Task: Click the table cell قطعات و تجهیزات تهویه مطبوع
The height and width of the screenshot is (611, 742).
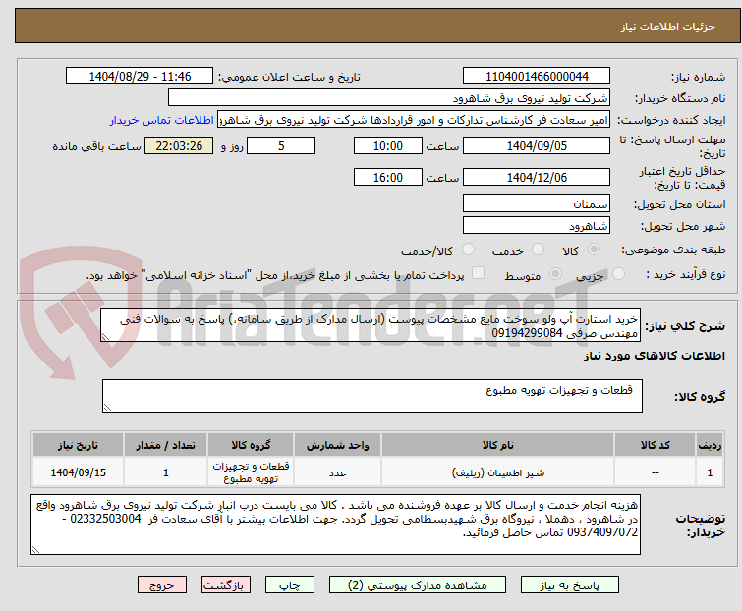Action: point(251,472)
